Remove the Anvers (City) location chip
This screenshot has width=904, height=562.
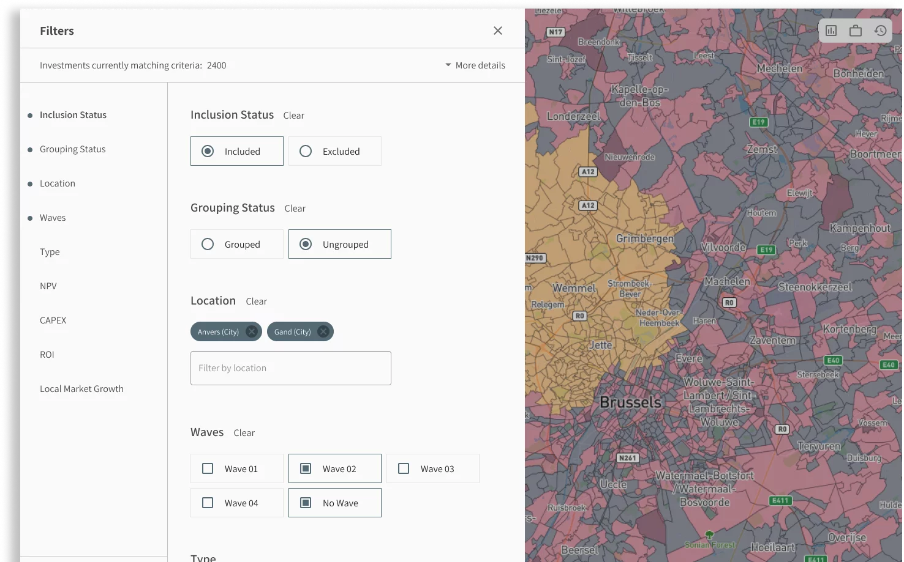(252, 331)
